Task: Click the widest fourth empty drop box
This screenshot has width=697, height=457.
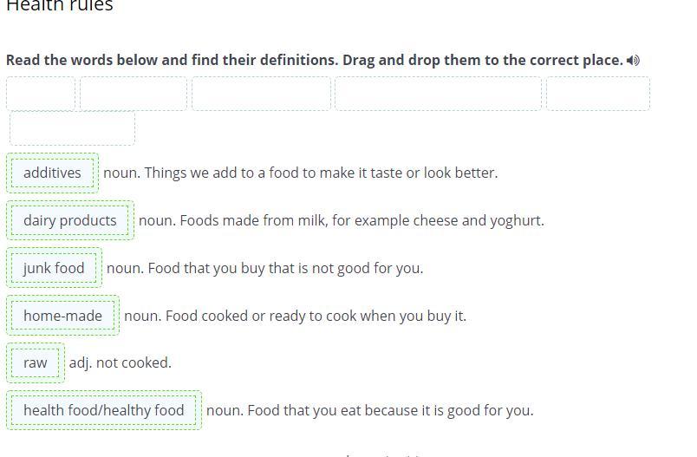Action: [438, 94]
